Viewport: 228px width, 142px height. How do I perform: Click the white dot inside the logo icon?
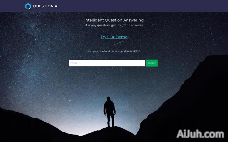pyautogui.click(x=29, y=8)
